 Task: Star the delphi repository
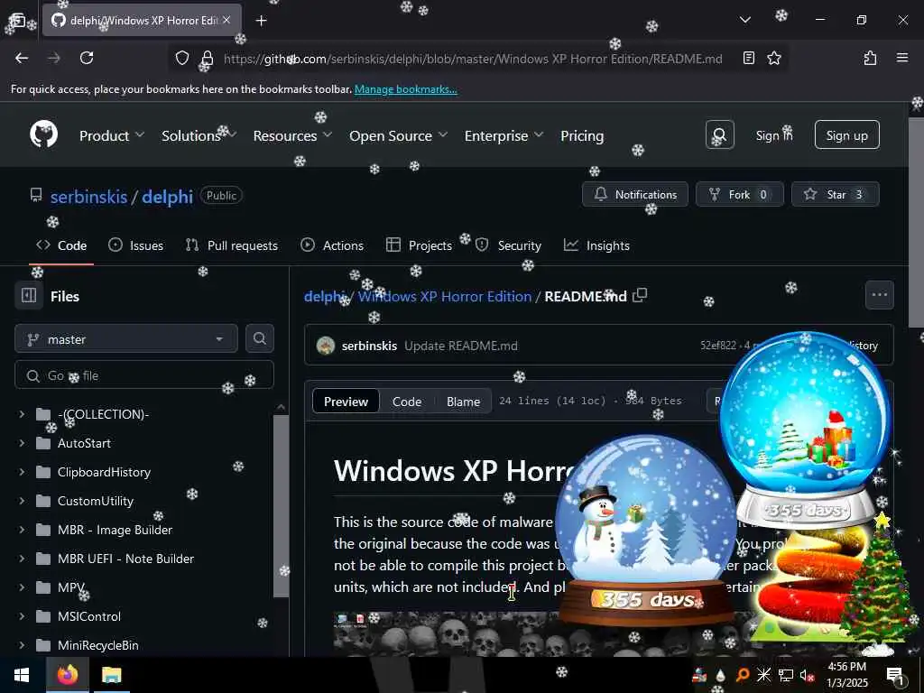pos(835,194)
